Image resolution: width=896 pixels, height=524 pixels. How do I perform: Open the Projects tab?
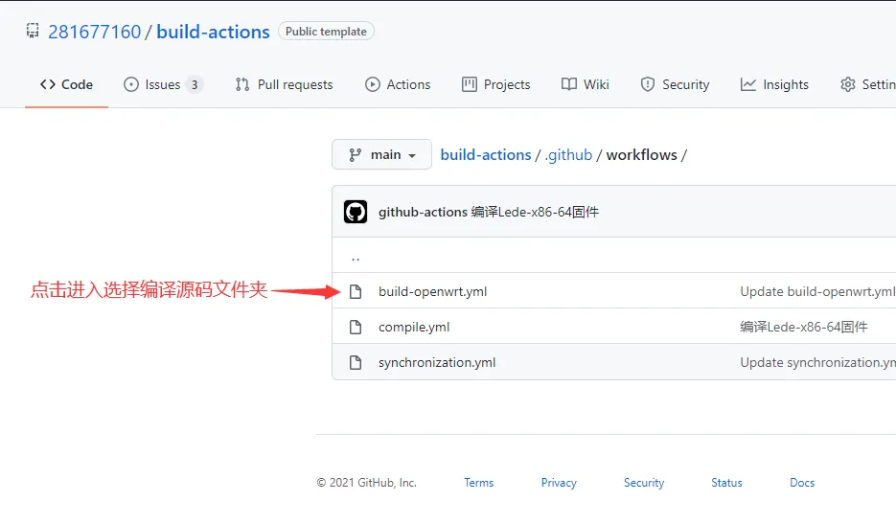495,84
